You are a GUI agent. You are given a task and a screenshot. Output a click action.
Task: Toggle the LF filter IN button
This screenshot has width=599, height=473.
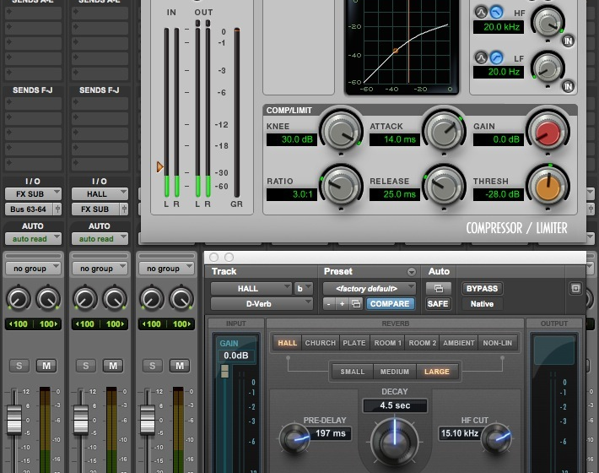click(x=568, y=86)
